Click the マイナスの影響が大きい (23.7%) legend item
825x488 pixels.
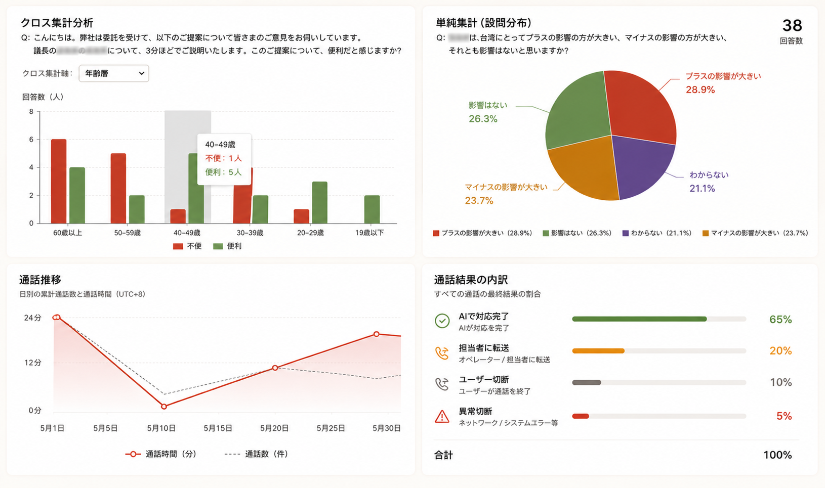tap(755, 233)
